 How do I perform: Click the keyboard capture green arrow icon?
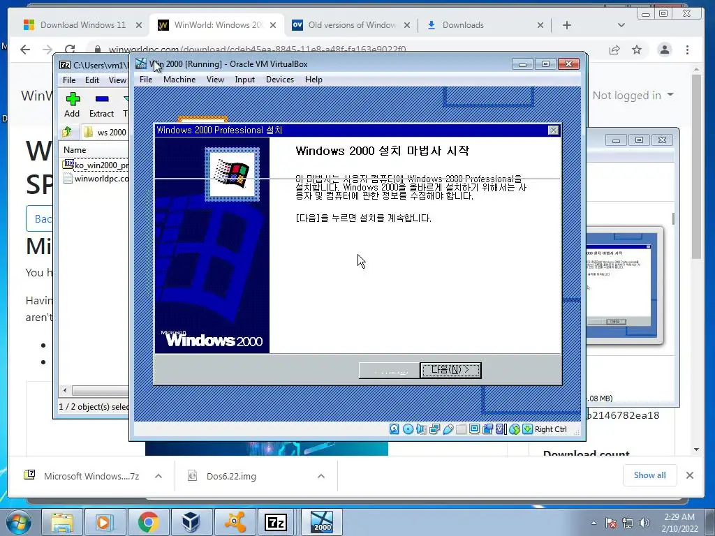click(528, 429)
